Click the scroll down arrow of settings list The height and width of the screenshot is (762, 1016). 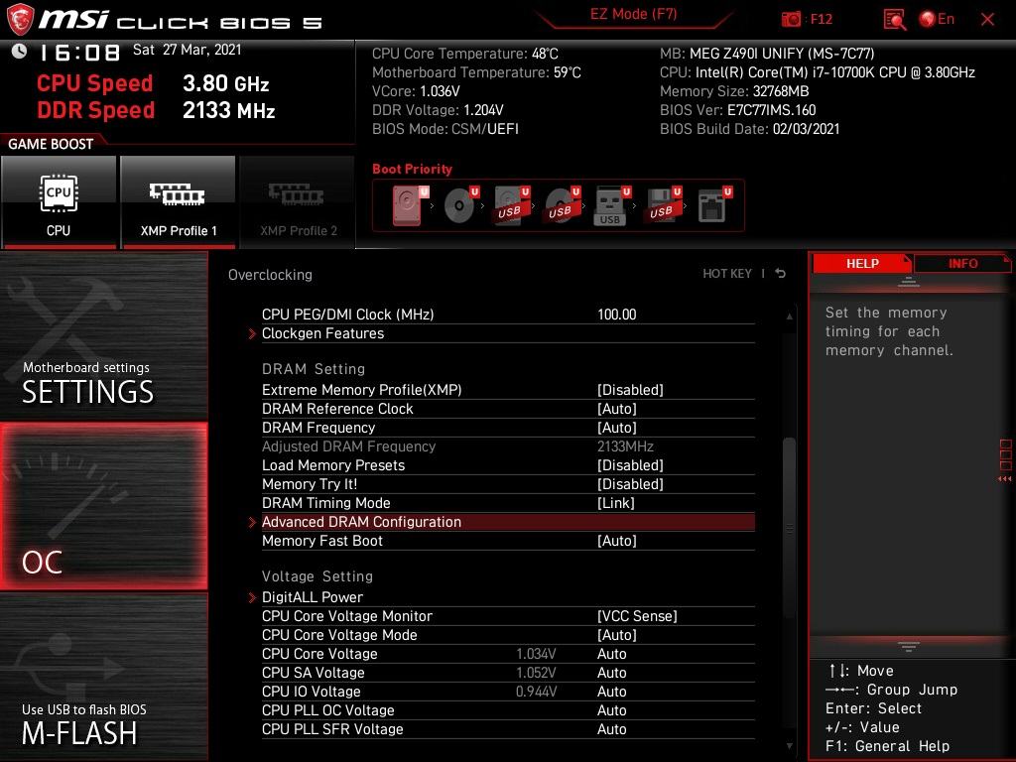pyautogui.click(x=789, y=746)
